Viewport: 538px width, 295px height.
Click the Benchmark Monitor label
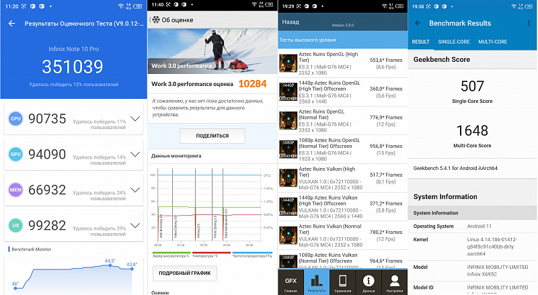[x=31, y=249]
